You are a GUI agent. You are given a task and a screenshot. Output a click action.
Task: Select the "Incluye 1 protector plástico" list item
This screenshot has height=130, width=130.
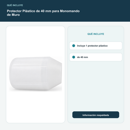pos(96,46)
